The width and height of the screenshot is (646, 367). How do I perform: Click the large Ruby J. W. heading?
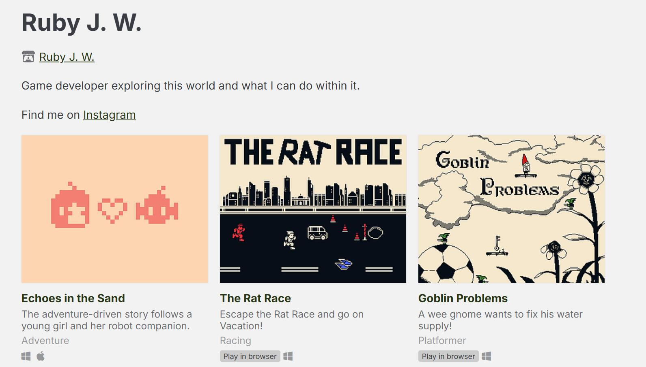tap(82, 23)
